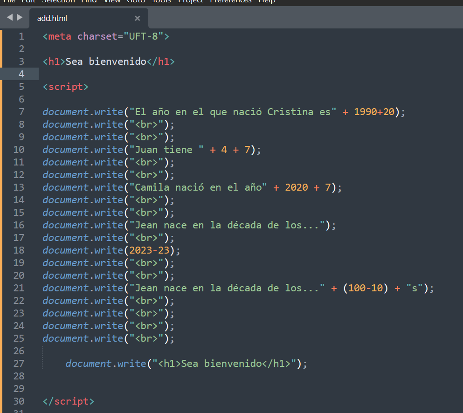This screenshot has height=413, width=463.
Task: Click 2020 + 7 on line 13
Action: 308,187
